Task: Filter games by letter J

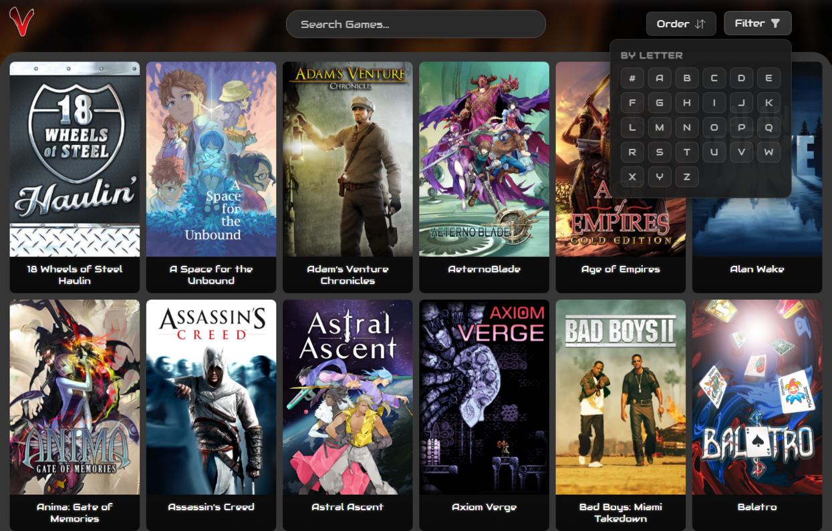Action: 742,103
